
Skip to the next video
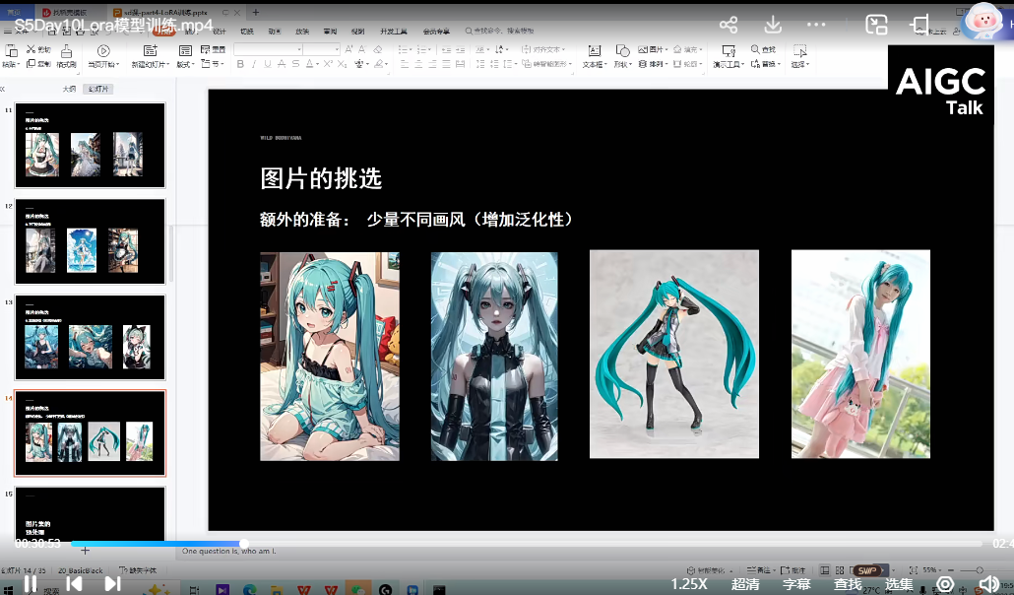(x=112, y=584)
